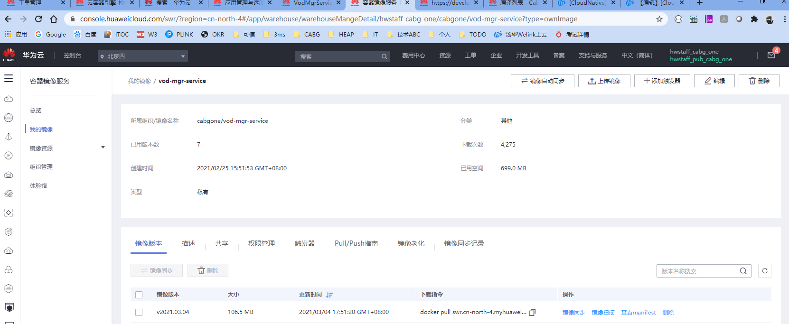
Task: Open 组织管理 in sidebar
Action: pos(41,167)
